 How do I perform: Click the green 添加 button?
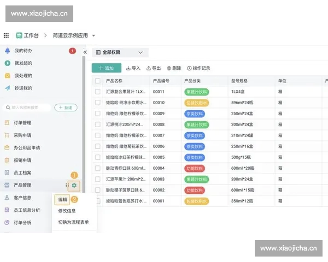click(x=107, y=68)
